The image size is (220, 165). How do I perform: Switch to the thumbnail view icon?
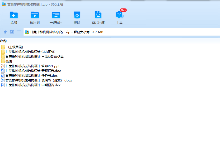click(12, 32)
